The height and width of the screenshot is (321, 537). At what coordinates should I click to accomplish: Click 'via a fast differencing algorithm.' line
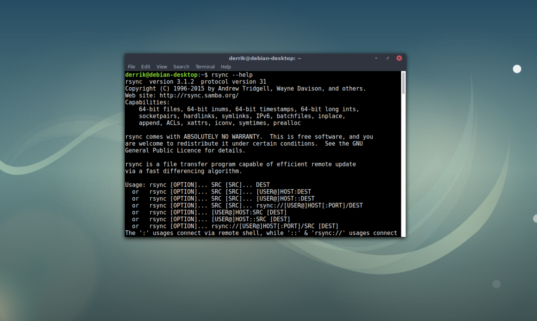click(183, 171)
